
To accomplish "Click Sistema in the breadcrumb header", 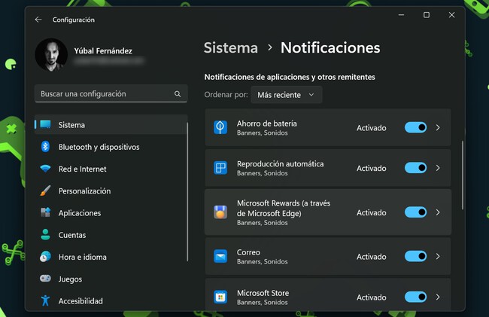I will pyautogui.click(x=231, y=48).
